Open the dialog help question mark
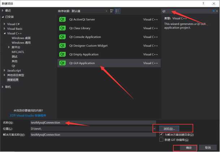The width and height of the screenshot is (220, 152). (203, 4)
